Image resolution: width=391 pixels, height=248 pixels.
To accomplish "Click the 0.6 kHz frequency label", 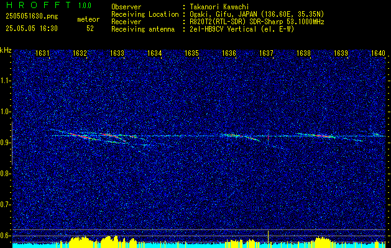I will coord(4,236).
